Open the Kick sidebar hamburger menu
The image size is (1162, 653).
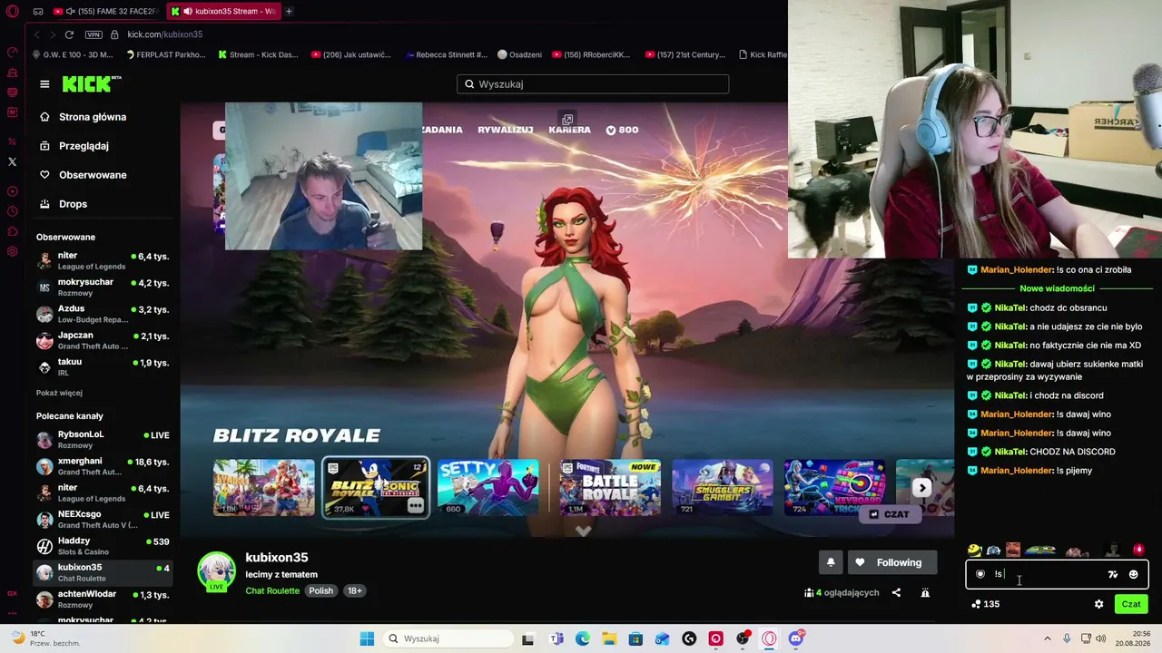[x=44, y=84]
